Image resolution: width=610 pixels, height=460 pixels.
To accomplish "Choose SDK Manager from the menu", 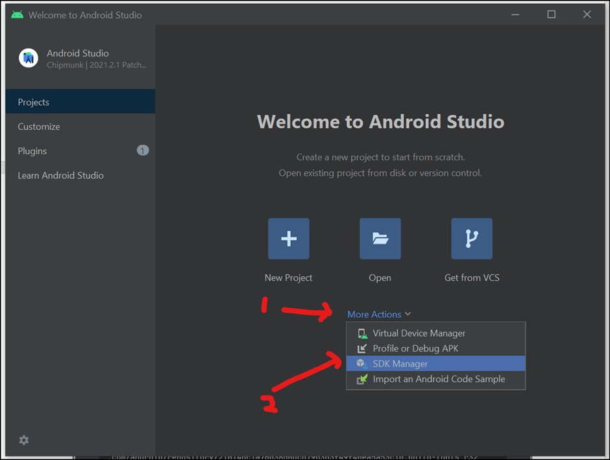I will (x=400, y=364).
